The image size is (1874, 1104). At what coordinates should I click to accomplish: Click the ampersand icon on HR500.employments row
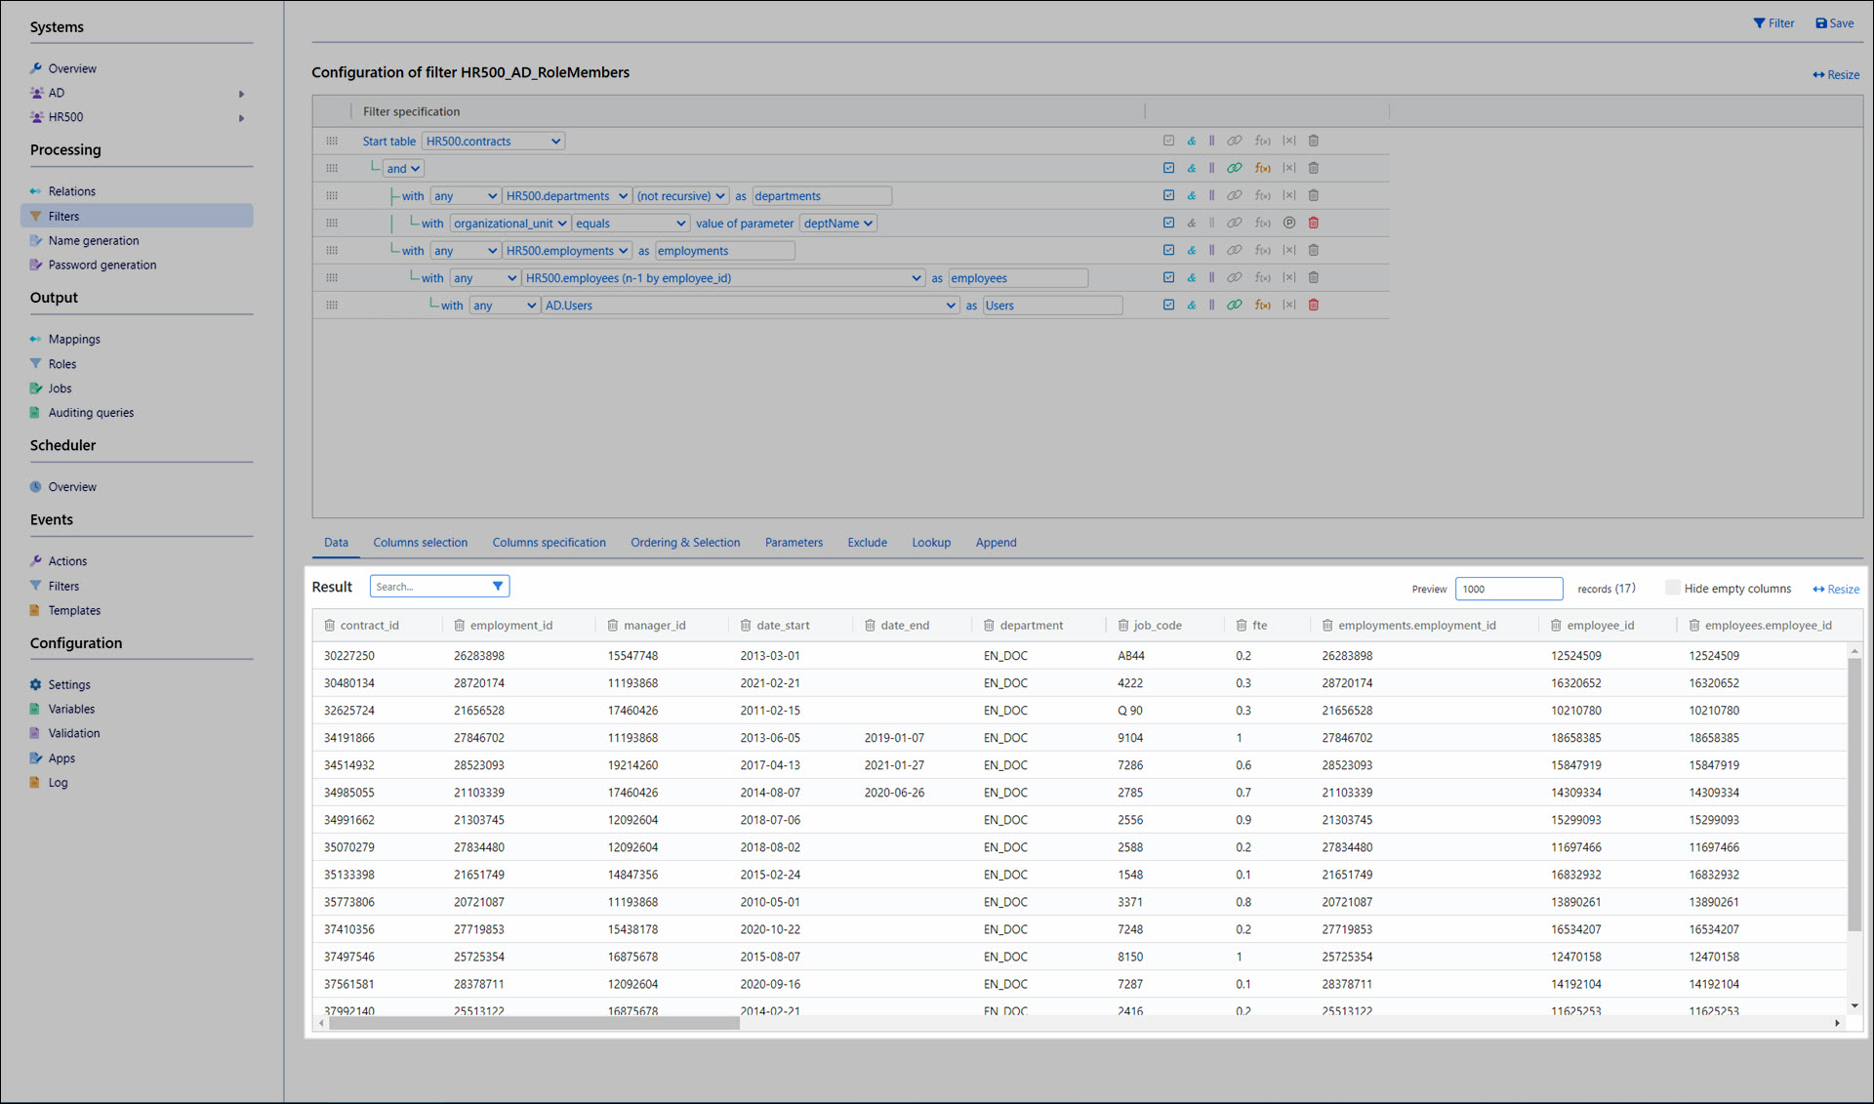pos(1191,251)
